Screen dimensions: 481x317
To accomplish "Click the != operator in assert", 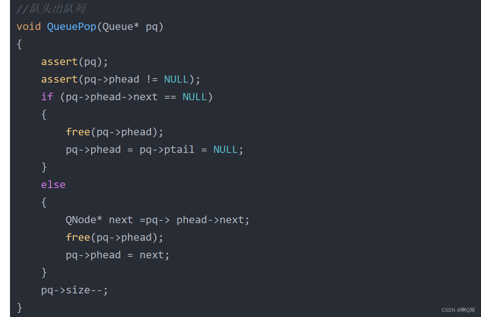I will click(152, 79).
